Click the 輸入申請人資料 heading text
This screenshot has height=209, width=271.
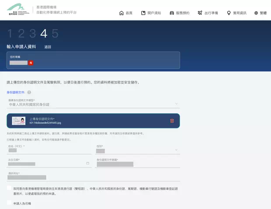coord(21,47)
